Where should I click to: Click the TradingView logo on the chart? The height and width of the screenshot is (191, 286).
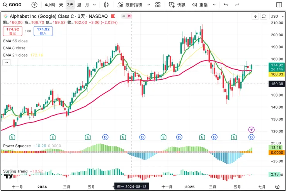[8, 176]
